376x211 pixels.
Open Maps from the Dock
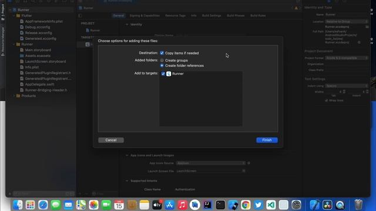[x=81, y=205]
